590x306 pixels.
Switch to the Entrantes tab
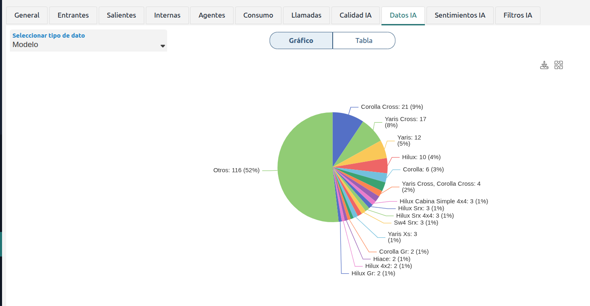[73, 16]
